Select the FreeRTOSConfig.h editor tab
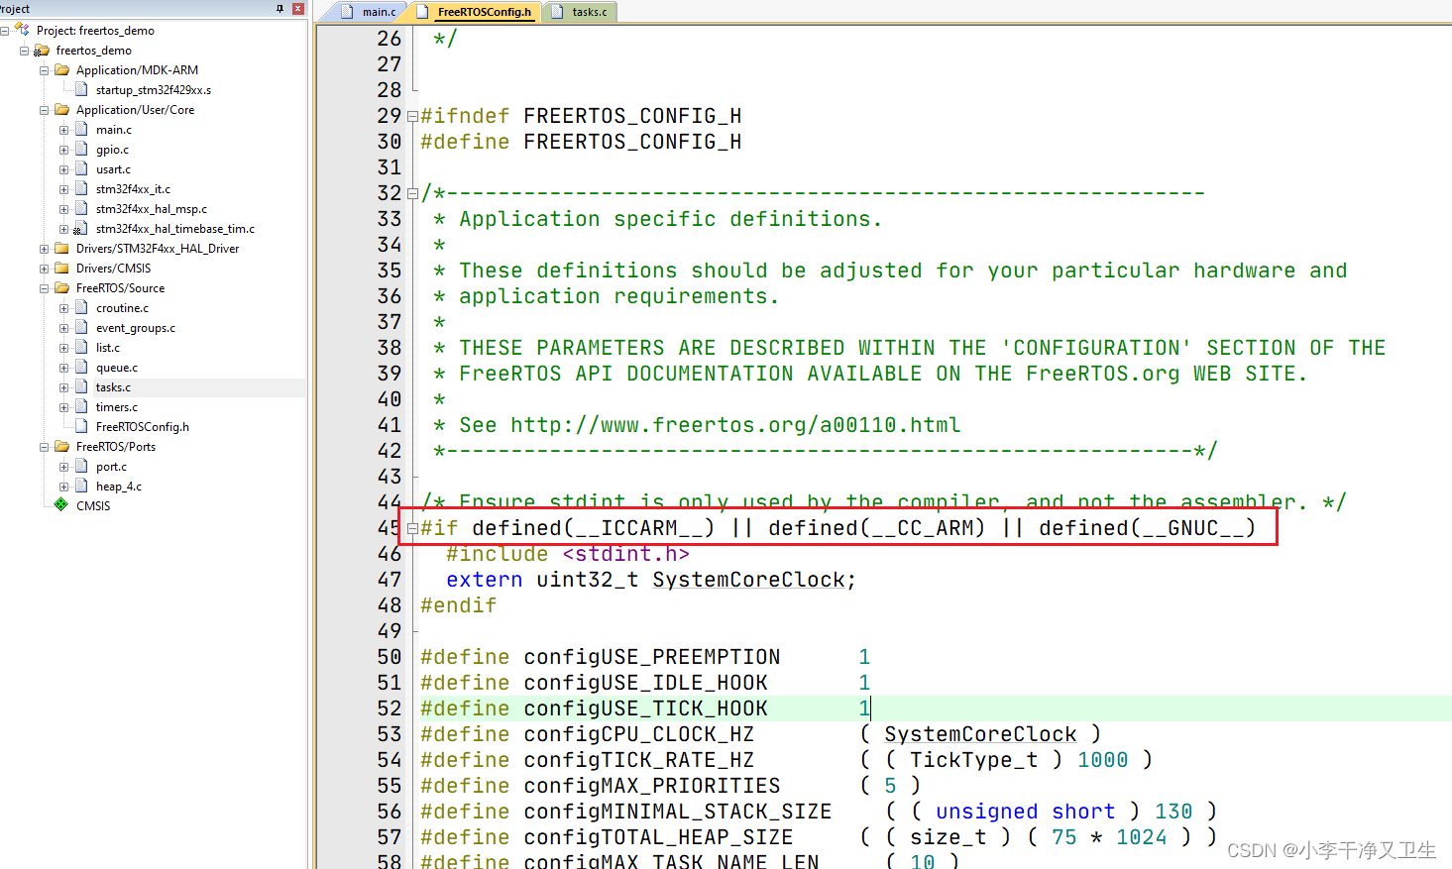Image resolution: width=1452 pixels, height=869 pixels. pos(476,12)
